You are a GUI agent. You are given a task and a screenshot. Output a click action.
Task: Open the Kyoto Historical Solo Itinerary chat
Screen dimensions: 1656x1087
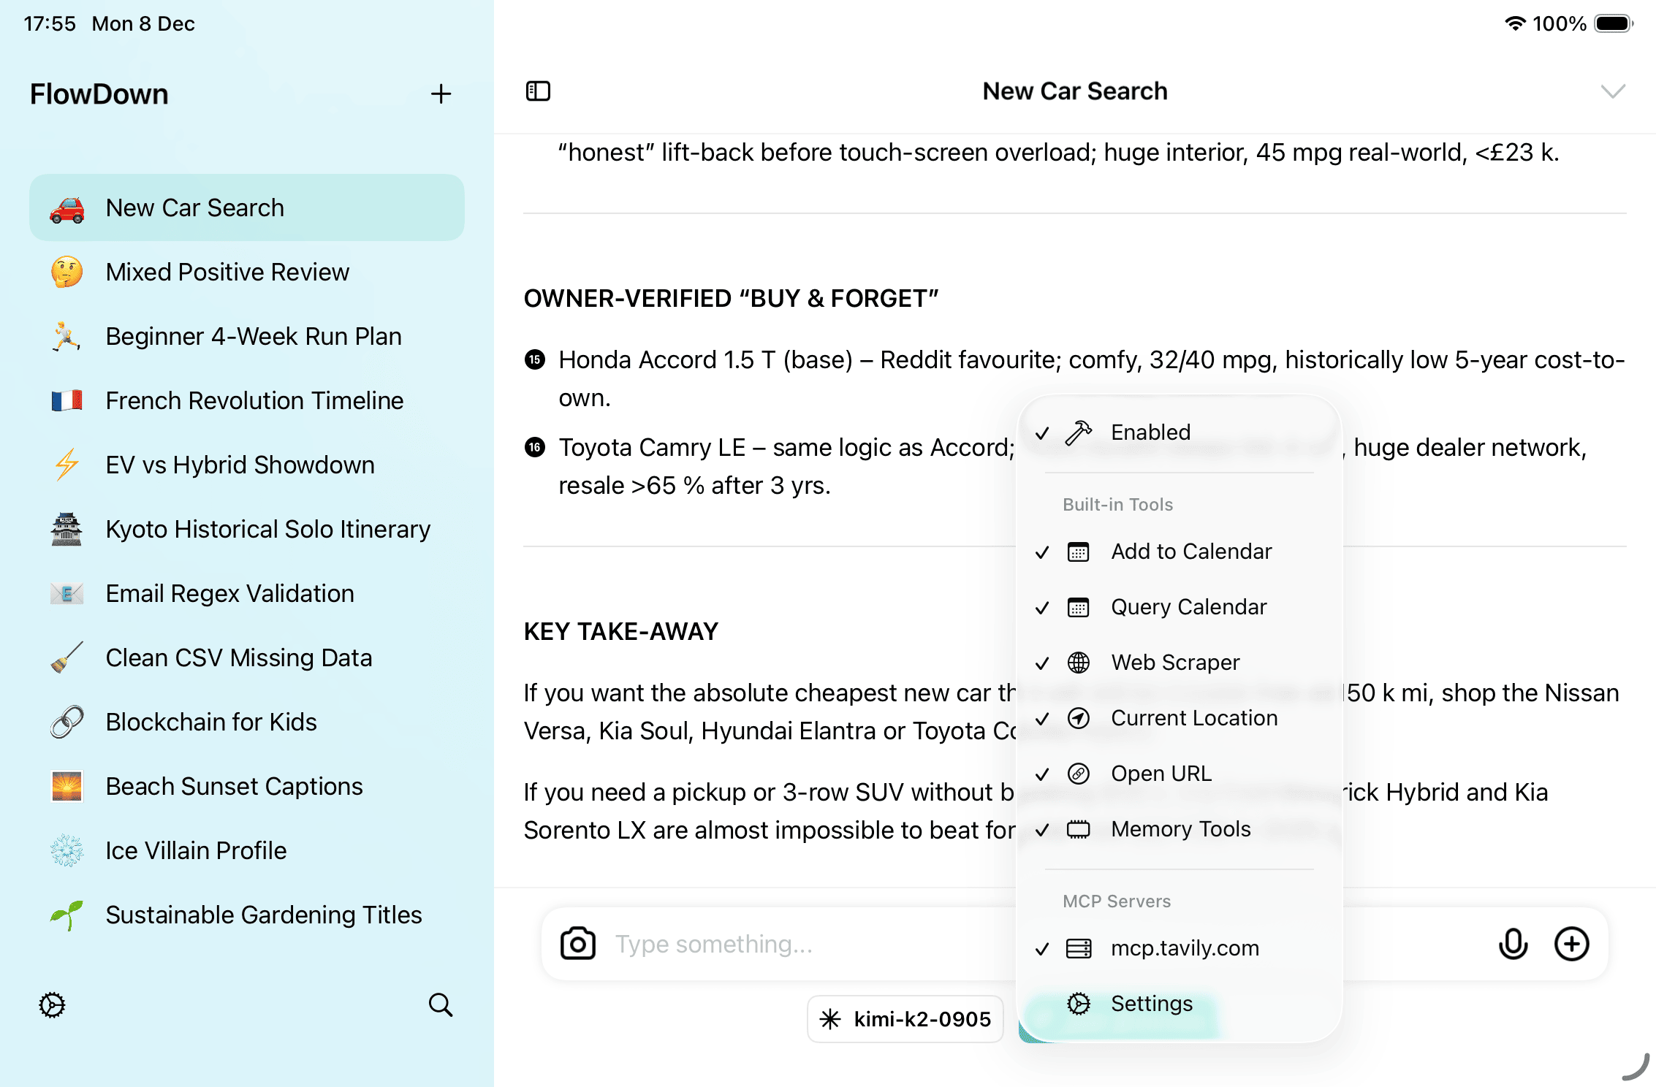(267, 529)
